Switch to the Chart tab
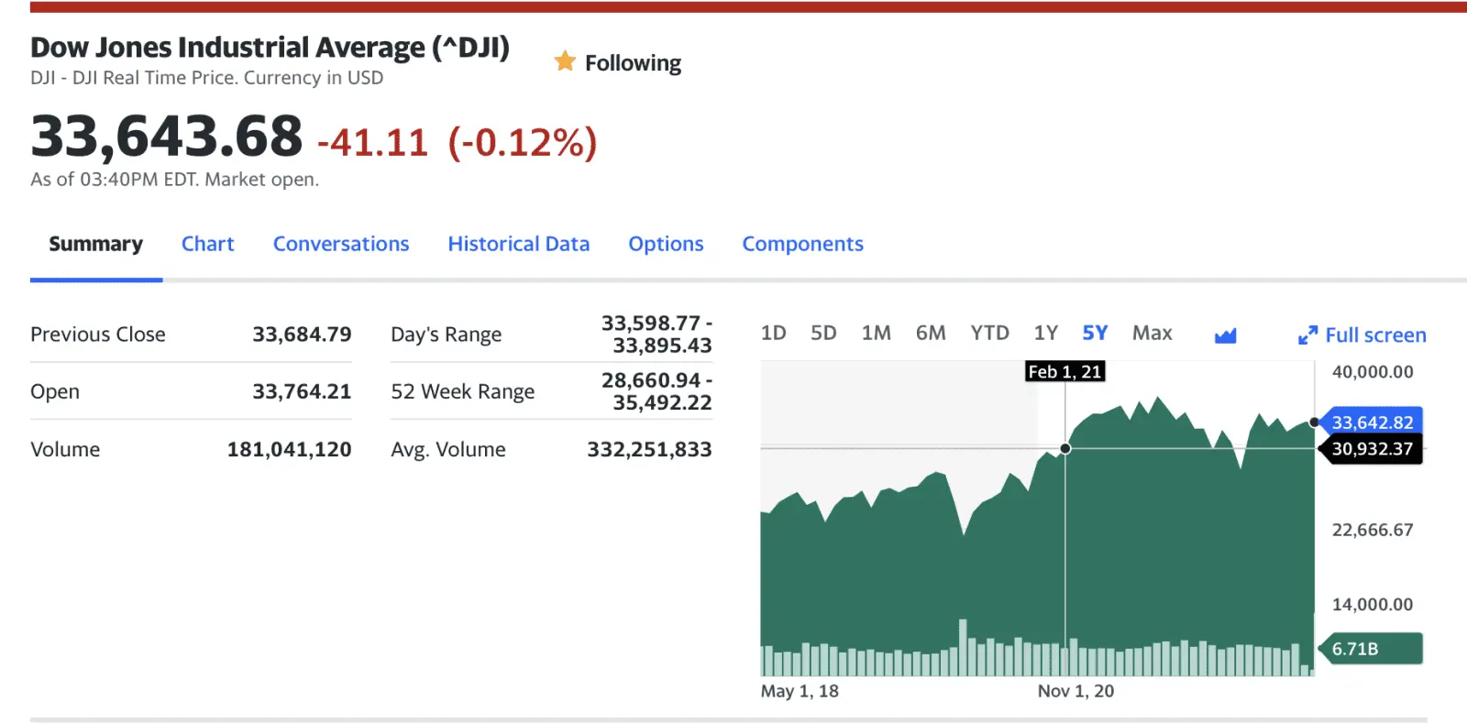Screen dimensions: 1467x724 [207, 244]
